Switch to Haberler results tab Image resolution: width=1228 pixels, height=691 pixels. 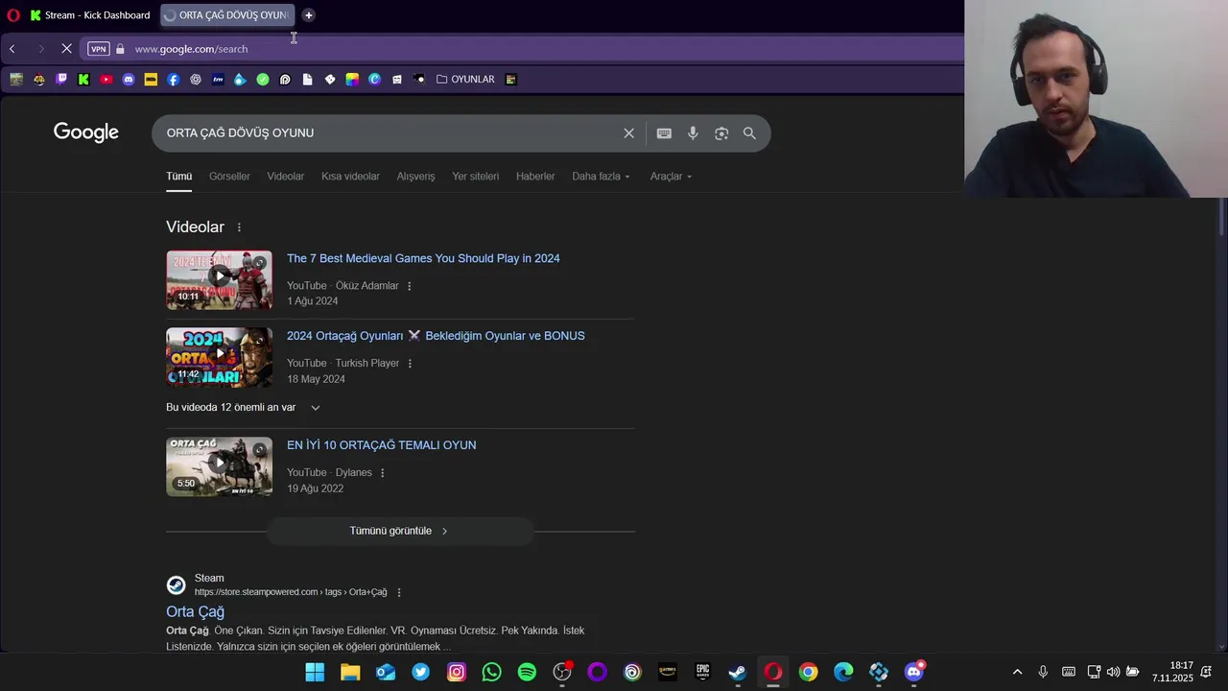click(535, 177)
